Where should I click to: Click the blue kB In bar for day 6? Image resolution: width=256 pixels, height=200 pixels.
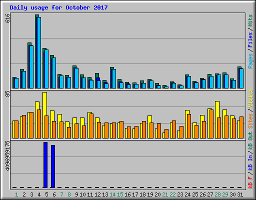tap(53, 166)
